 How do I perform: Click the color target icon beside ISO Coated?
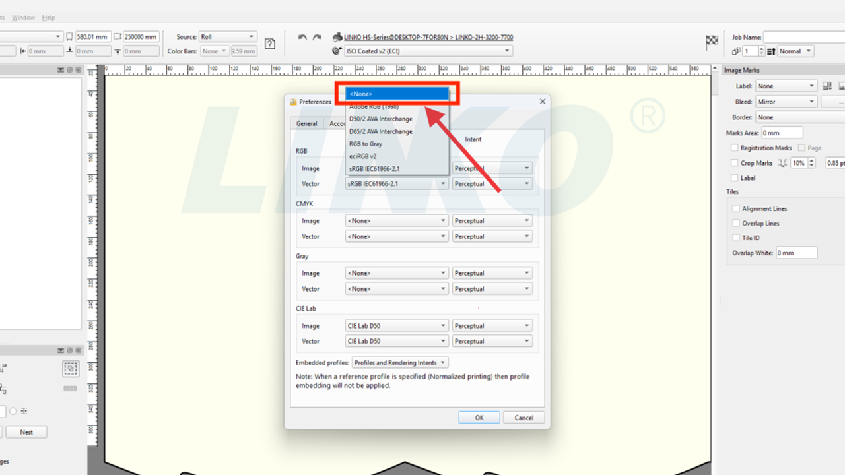pyautogui.click(x=337, y=51)
